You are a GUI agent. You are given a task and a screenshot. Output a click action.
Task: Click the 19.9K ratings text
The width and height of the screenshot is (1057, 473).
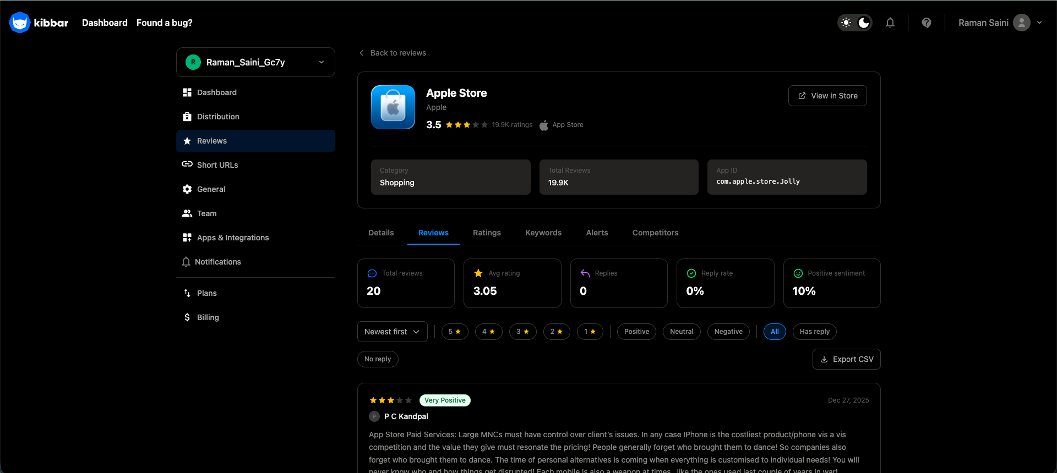pos(513,125)
